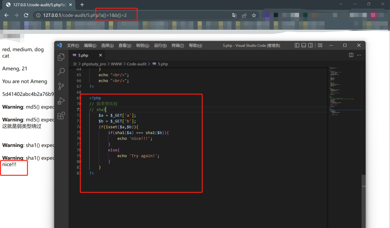The image size is (390, 228).
Task: Click 'red, medium, dog' text on page
Action: point(23,49)
